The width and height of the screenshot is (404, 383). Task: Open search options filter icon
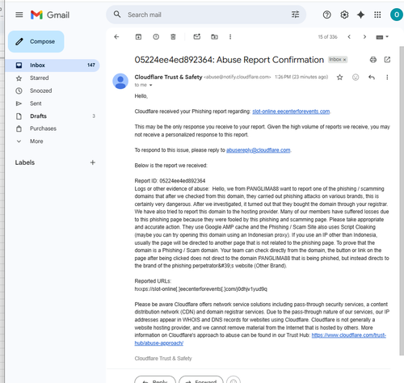(296, 15)
